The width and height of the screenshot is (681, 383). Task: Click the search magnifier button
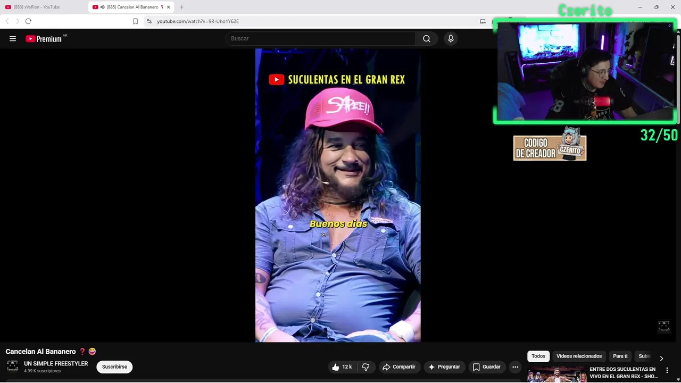point(427,39)
